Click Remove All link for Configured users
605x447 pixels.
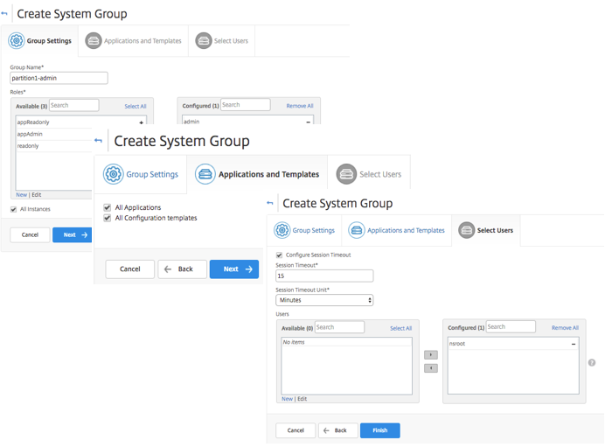[x=565, y=328]
